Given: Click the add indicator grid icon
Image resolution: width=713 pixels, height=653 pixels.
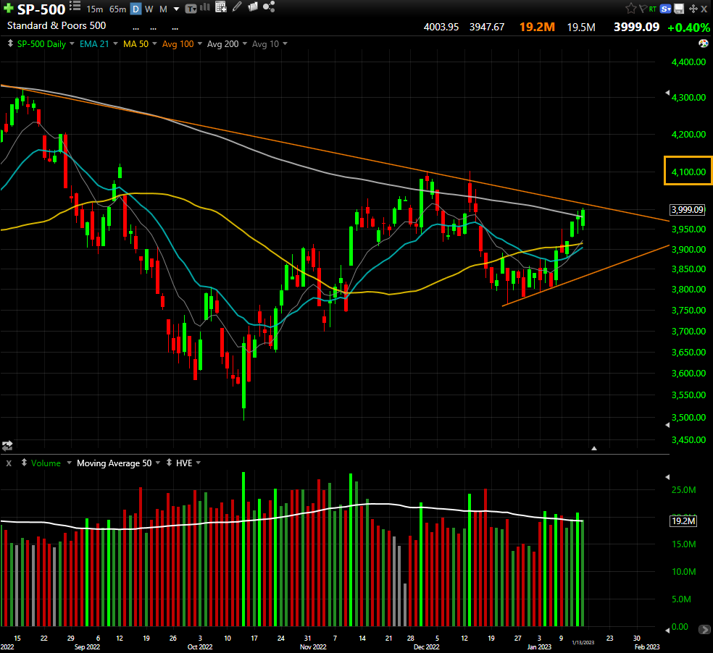Looking at the screenshot, I should tap(220, 7).
